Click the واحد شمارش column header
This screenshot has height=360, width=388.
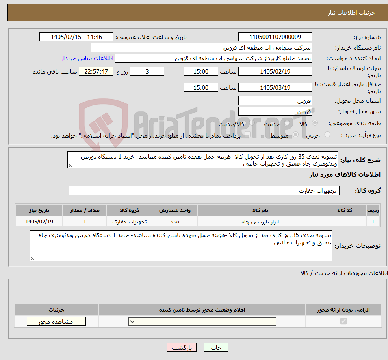[x=175, y=210]
